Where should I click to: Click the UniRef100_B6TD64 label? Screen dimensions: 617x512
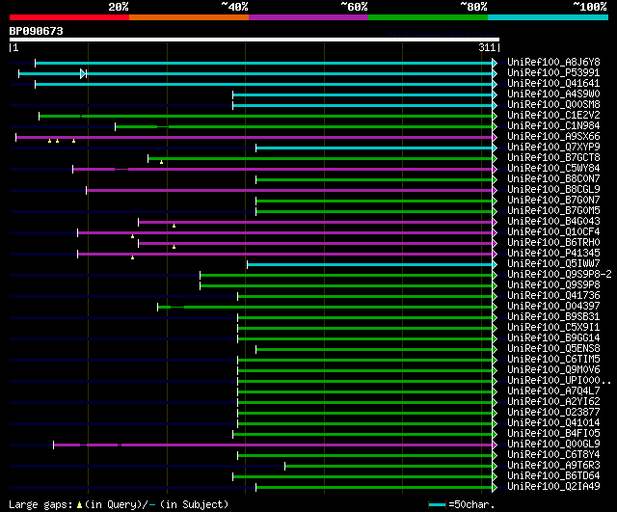[553, 476]
